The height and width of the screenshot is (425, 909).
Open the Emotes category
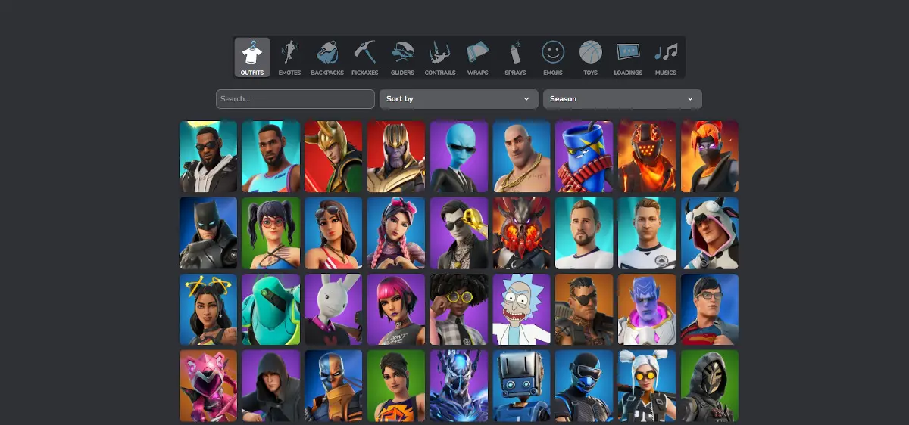[289, 57]
